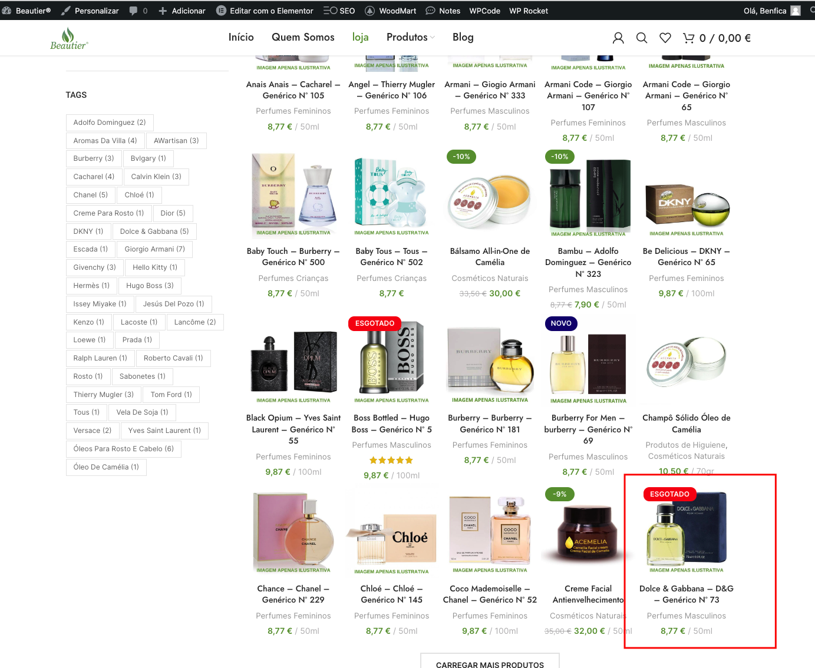Open Coco Mademoiselle Chanel title link
The image size is (815, 668).
point(490,594)
